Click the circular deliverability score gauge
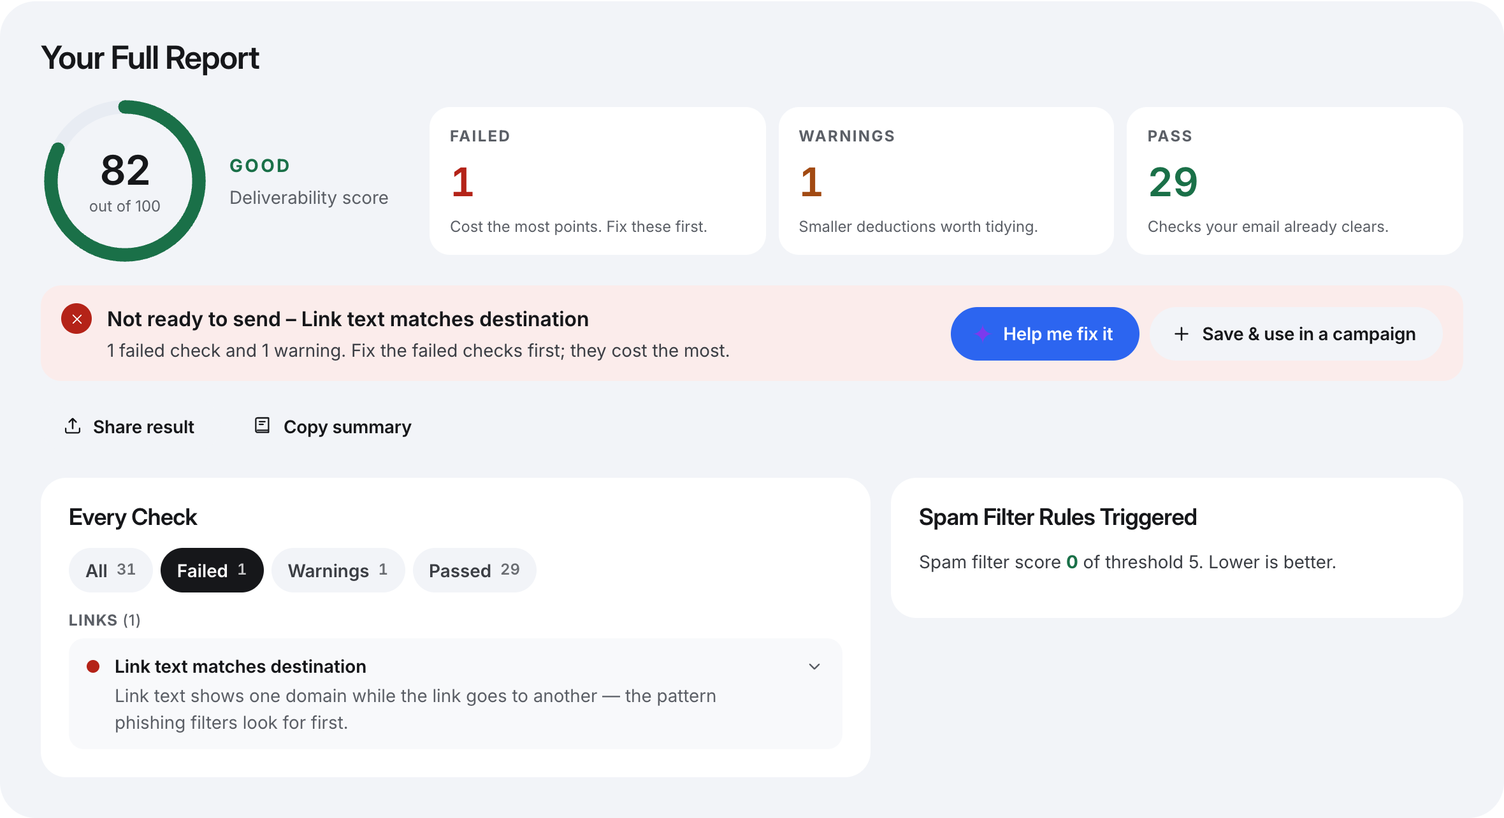 click(x=125, y=180)
